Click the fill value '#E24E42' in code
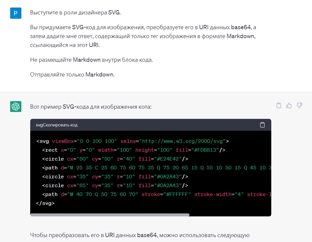This screenshot has width=312, height=242. click(x=168, y=159)
